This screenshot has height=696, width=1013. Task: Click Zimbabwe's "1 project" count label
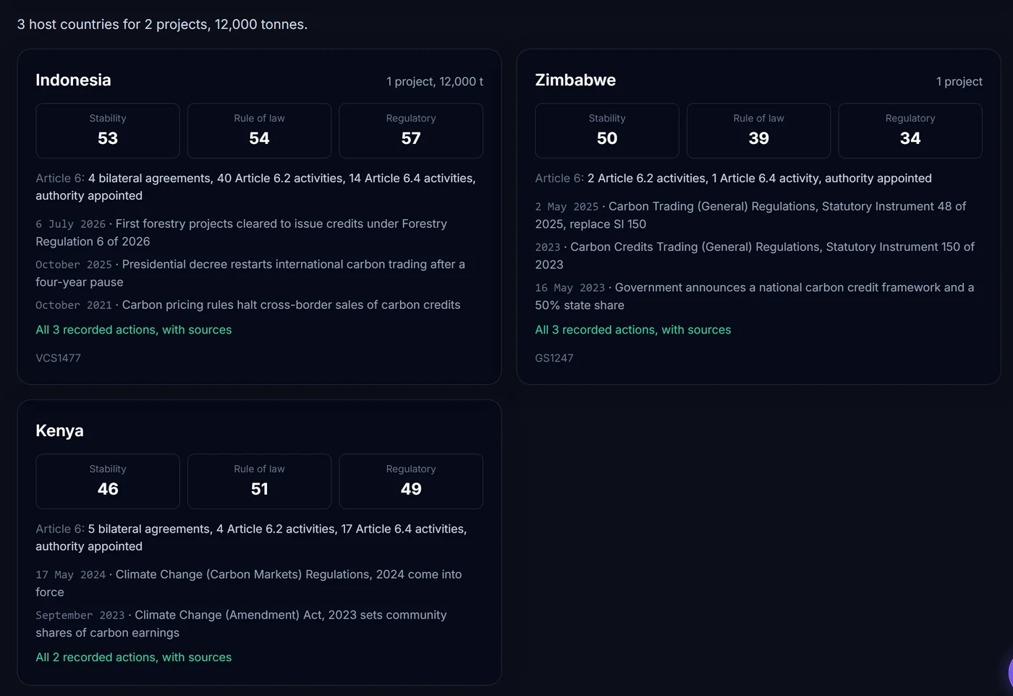tap(959, 82)
